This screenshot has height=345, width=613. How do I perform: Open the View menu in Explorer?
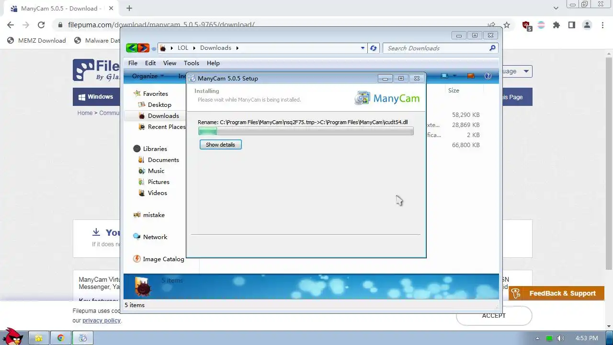point(170,63)
